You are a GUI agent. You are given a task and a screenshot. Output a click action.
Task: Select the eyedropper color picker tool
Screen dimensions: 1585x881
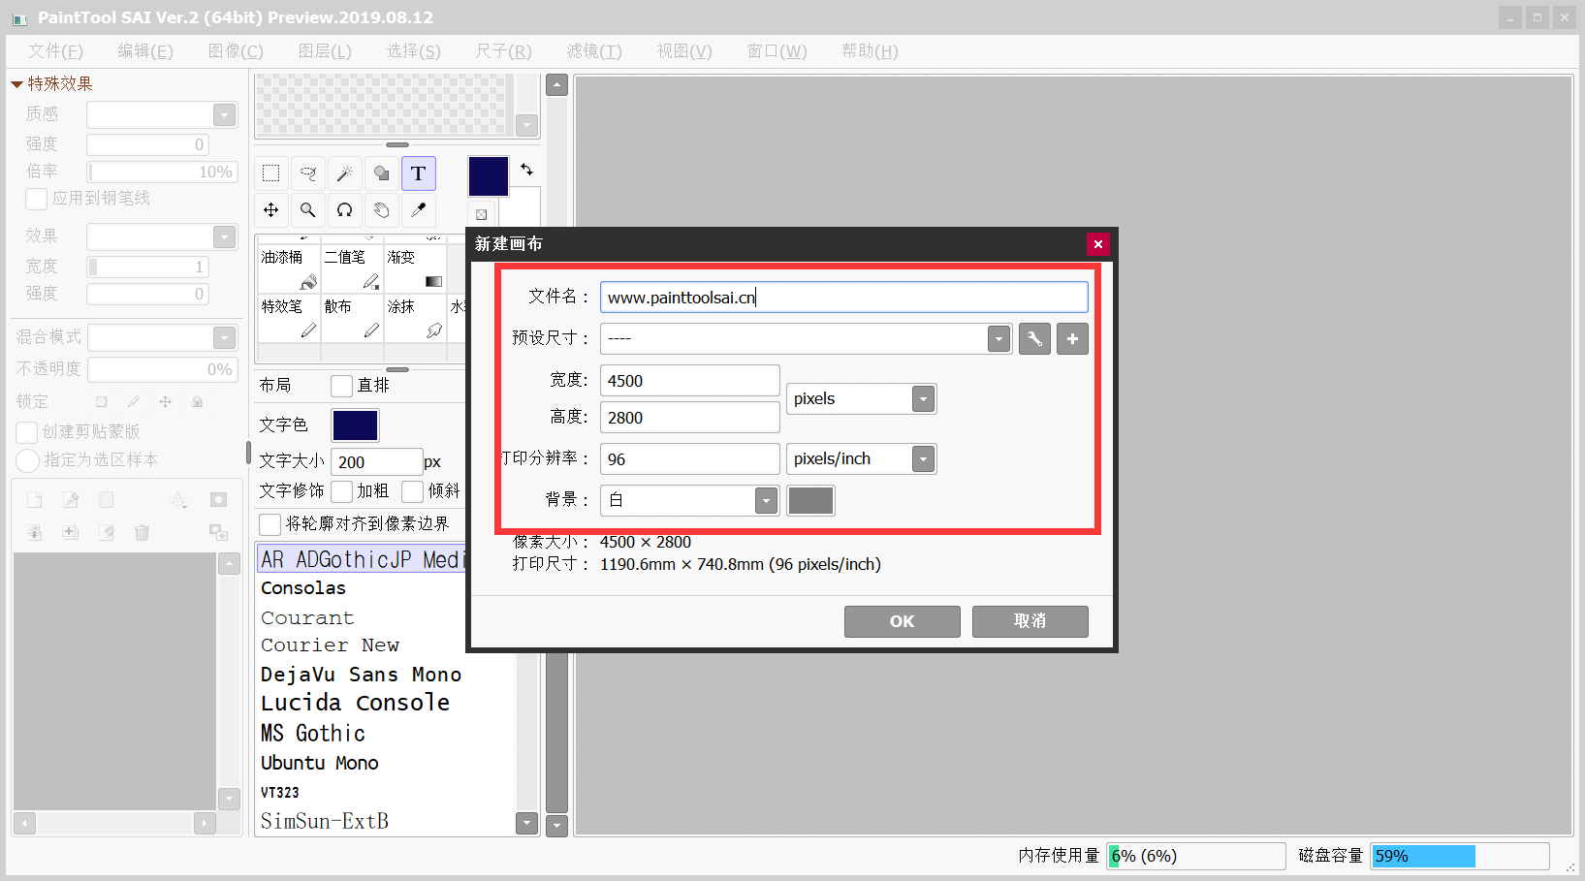point(418,209)
